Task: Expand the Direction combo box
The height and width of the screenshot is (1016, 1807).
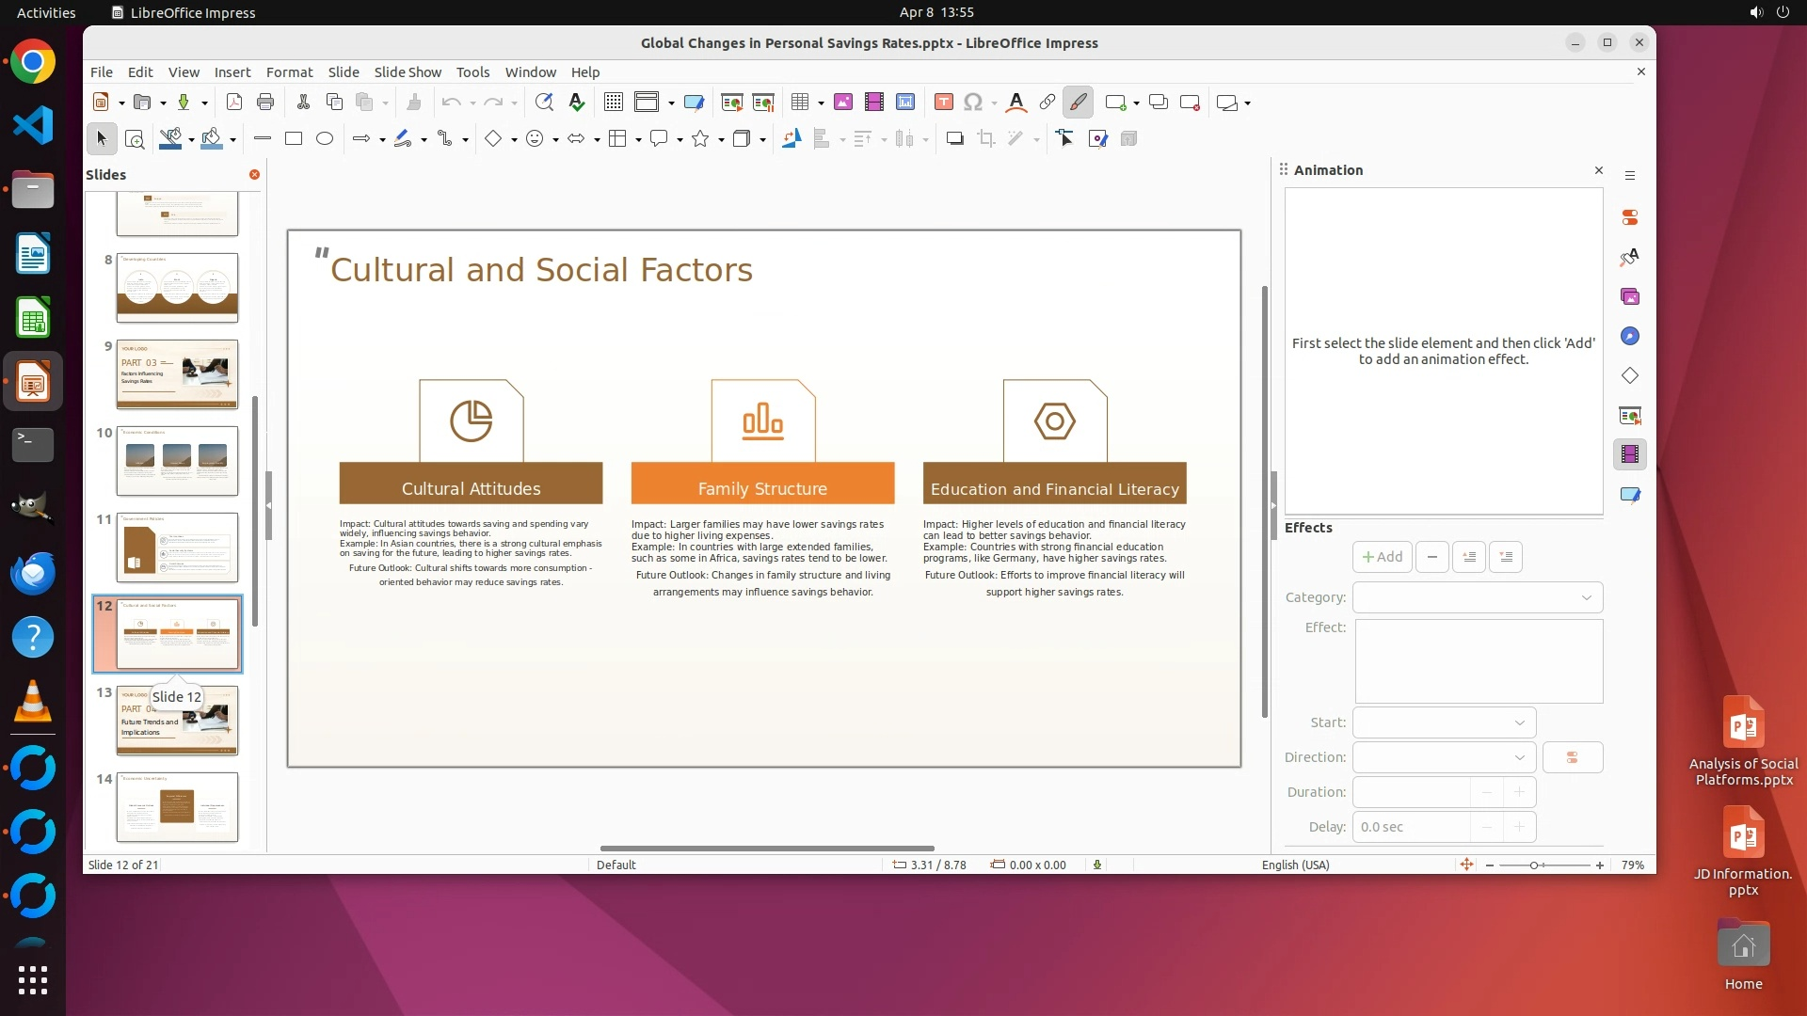Action: pyautogui.click(x=1444, y=757)
